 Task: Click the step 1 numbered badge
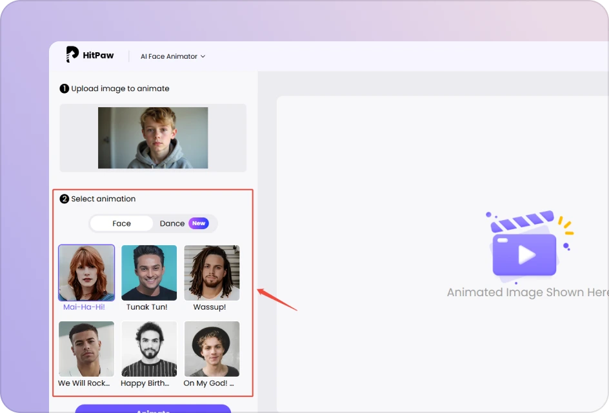[65, 88]
